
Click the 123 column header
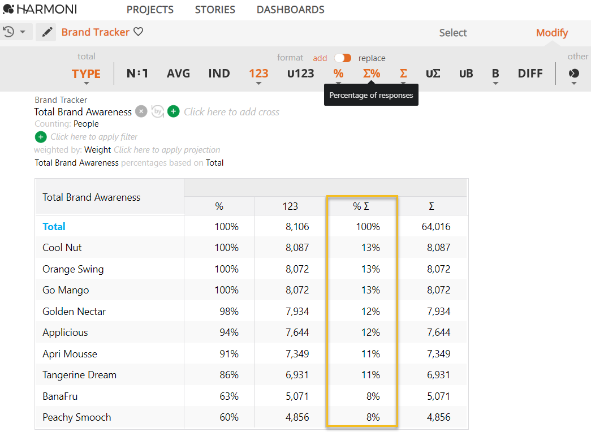pyautogui.click(x=290, y=206)
